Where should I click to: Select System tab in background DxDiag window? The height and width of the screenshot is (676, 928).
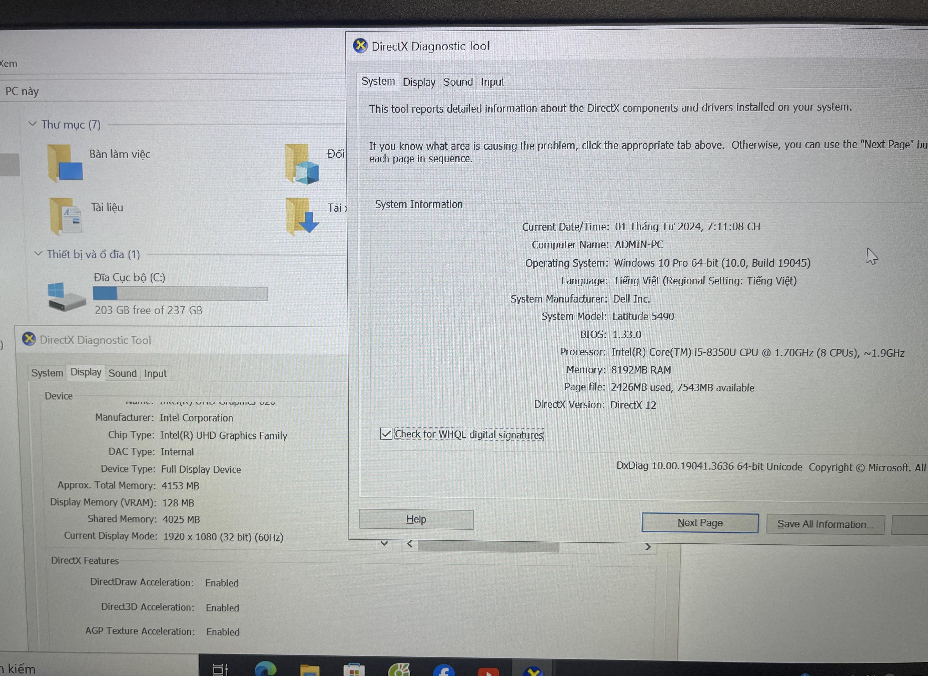pos(47,373)
